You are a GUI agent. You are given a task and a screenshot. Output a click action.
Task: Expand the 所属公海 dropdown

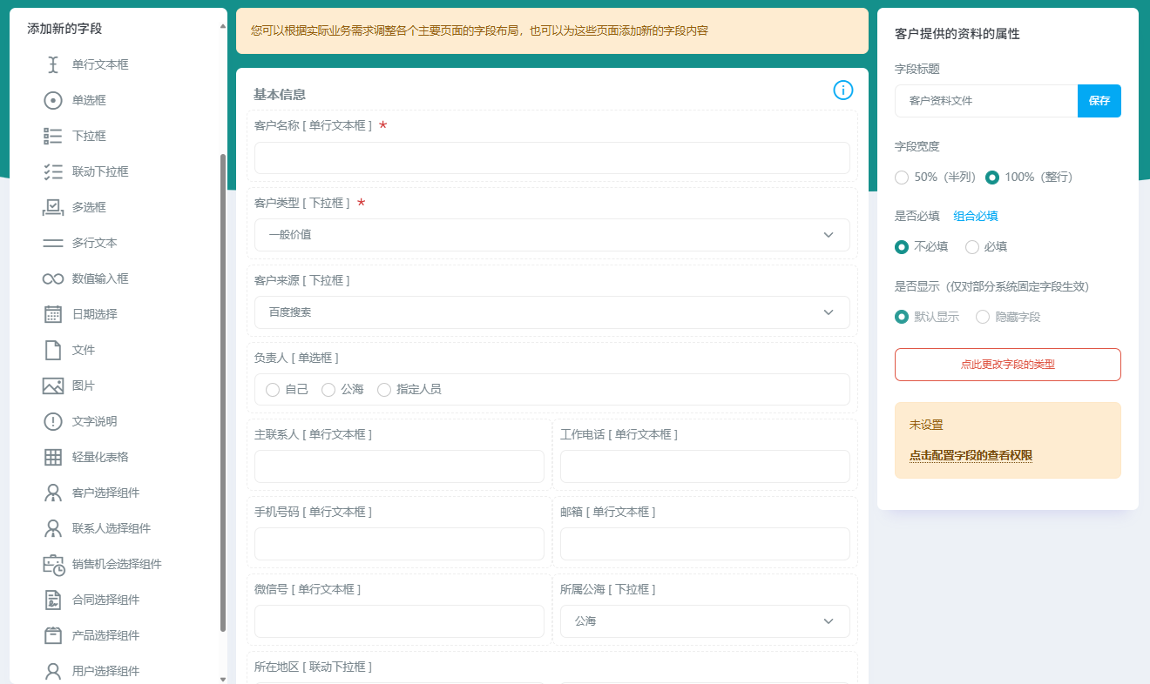[x=705, y=621]
